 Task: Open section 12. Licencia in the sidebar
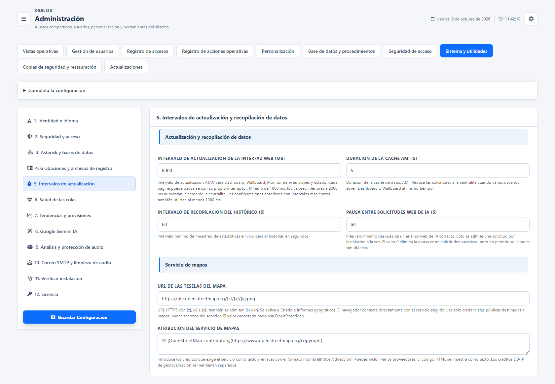(79, 294)
